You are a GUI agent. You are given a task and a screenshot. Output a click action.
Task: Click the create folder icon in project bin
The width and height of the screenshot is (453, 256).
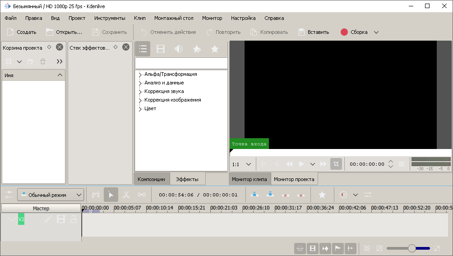click(x=30, y=61)
